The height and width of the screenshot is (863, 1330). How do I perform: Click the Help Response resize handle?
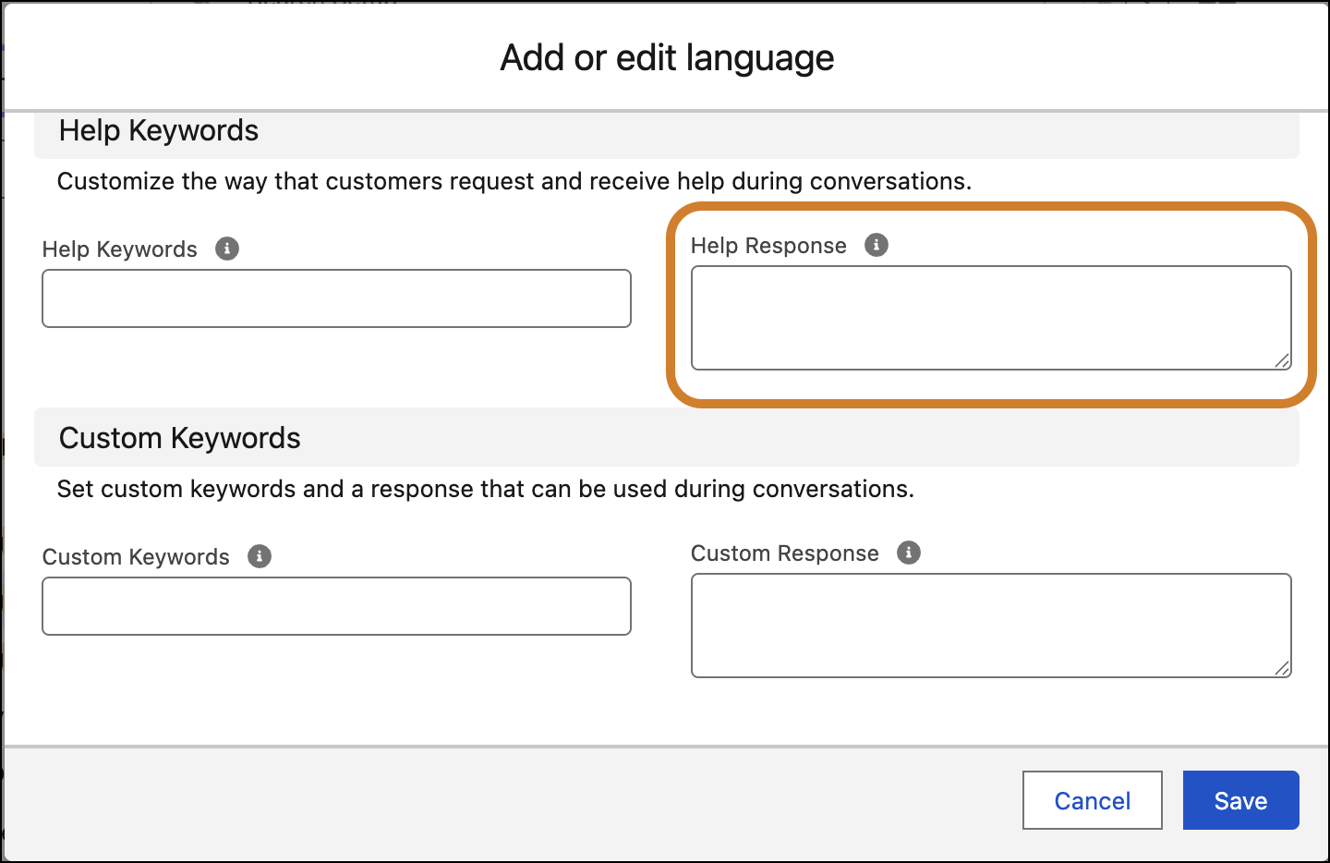tap(1282, 360)
